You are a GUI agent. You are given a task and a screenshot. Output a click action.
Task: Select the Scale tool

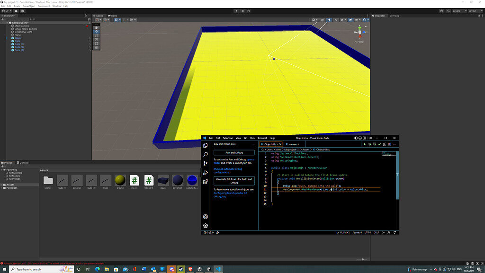coord(97,40)
